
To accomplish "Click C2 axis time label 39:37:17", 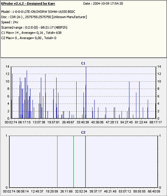I will [x=96, y=191].
